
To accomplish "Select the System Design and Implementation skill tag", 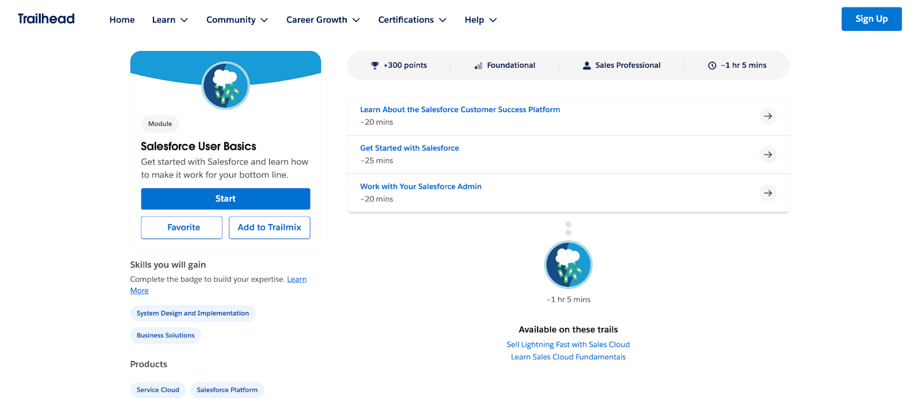I will [x=193, y=313].
